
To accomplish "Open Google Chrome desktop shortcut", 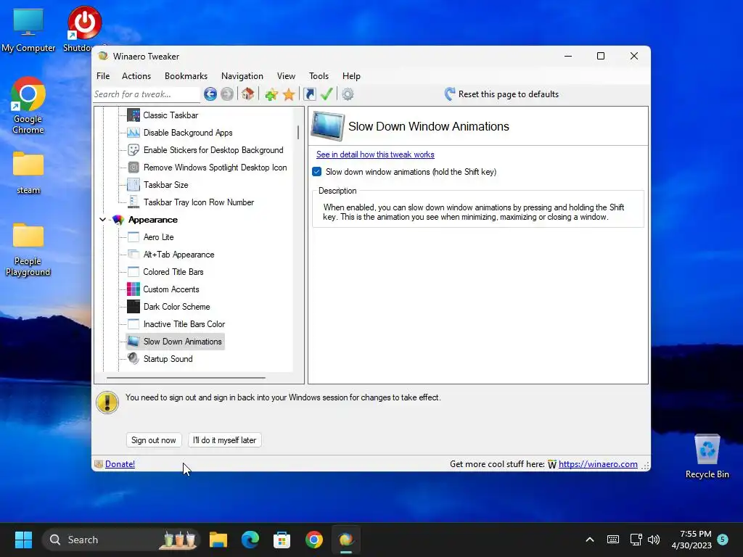I will click(28, 104).
